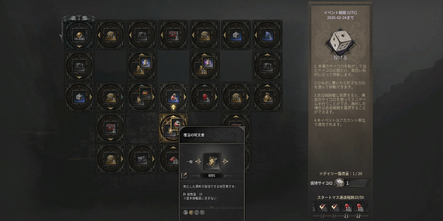443x221 pixels.
Task: Click the held dice icon beside 保持サイコロ
Action: tap(340, 183)
